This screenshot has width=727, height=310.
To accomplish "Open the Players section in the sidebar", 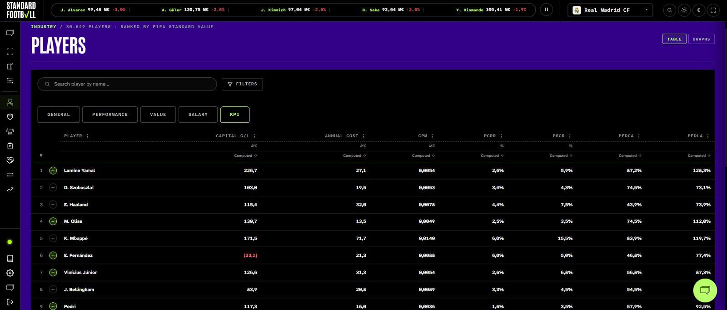I will pos(10,102).
